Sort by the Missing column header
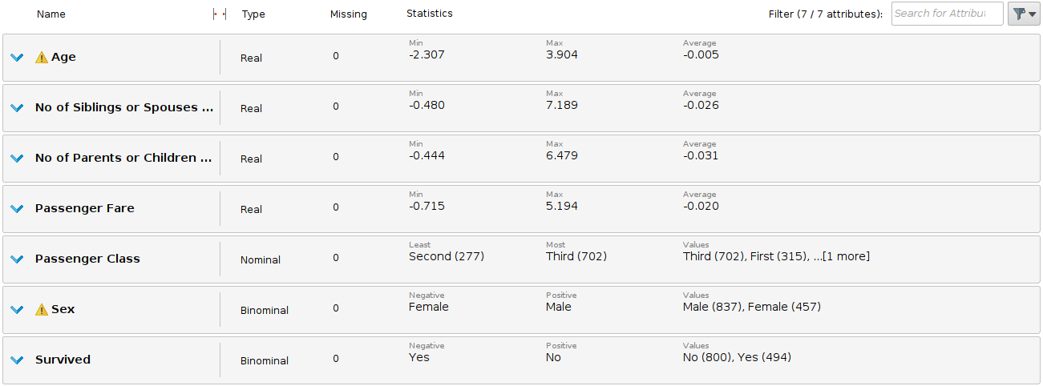The width and height of the screenshot is (1043, 386). 348,14
